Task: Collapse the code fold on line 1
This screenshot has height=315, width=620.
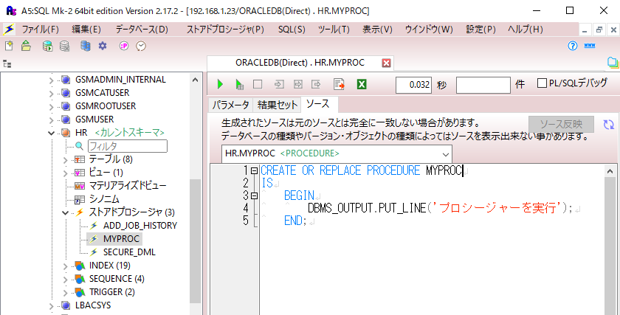Action: pyautogui.click(x=254, y=170)
